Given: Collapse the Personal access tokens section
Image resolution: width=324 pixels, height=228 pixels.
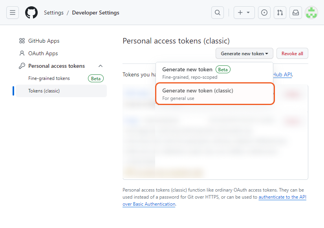Looking at the screenshot, I should [101, 66].
